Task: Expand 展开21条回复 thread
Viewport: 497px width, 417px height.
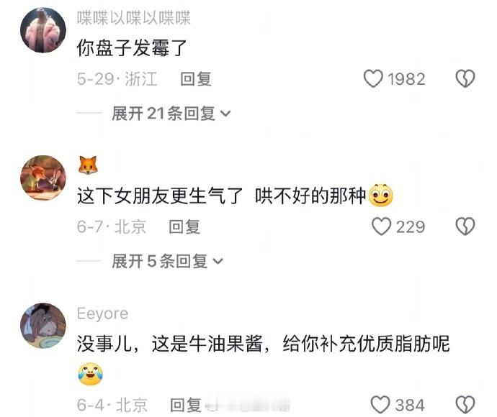Action: 171,114
